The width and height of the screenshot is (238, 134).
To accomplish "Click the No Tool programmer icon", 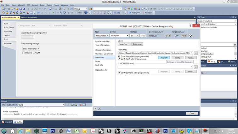I will click(x=143, y=13).
